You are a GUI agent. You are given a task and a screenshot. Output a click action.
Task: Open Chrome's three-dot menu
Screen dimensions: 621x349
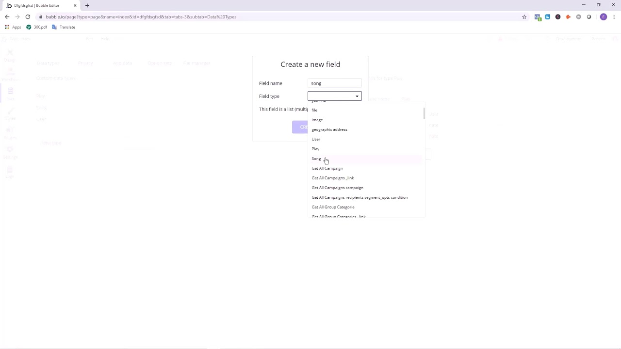click(614, 17)
